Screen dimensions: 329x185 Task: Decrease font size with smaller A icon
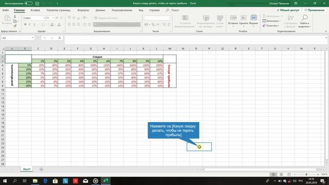coord(62,18)
